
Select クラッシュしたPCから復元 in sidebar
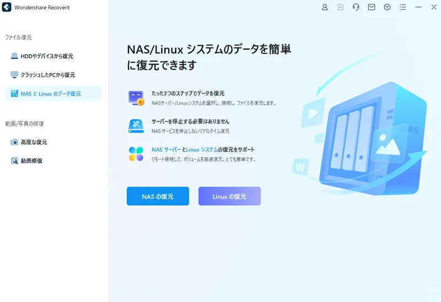click(x=53, y=75)
